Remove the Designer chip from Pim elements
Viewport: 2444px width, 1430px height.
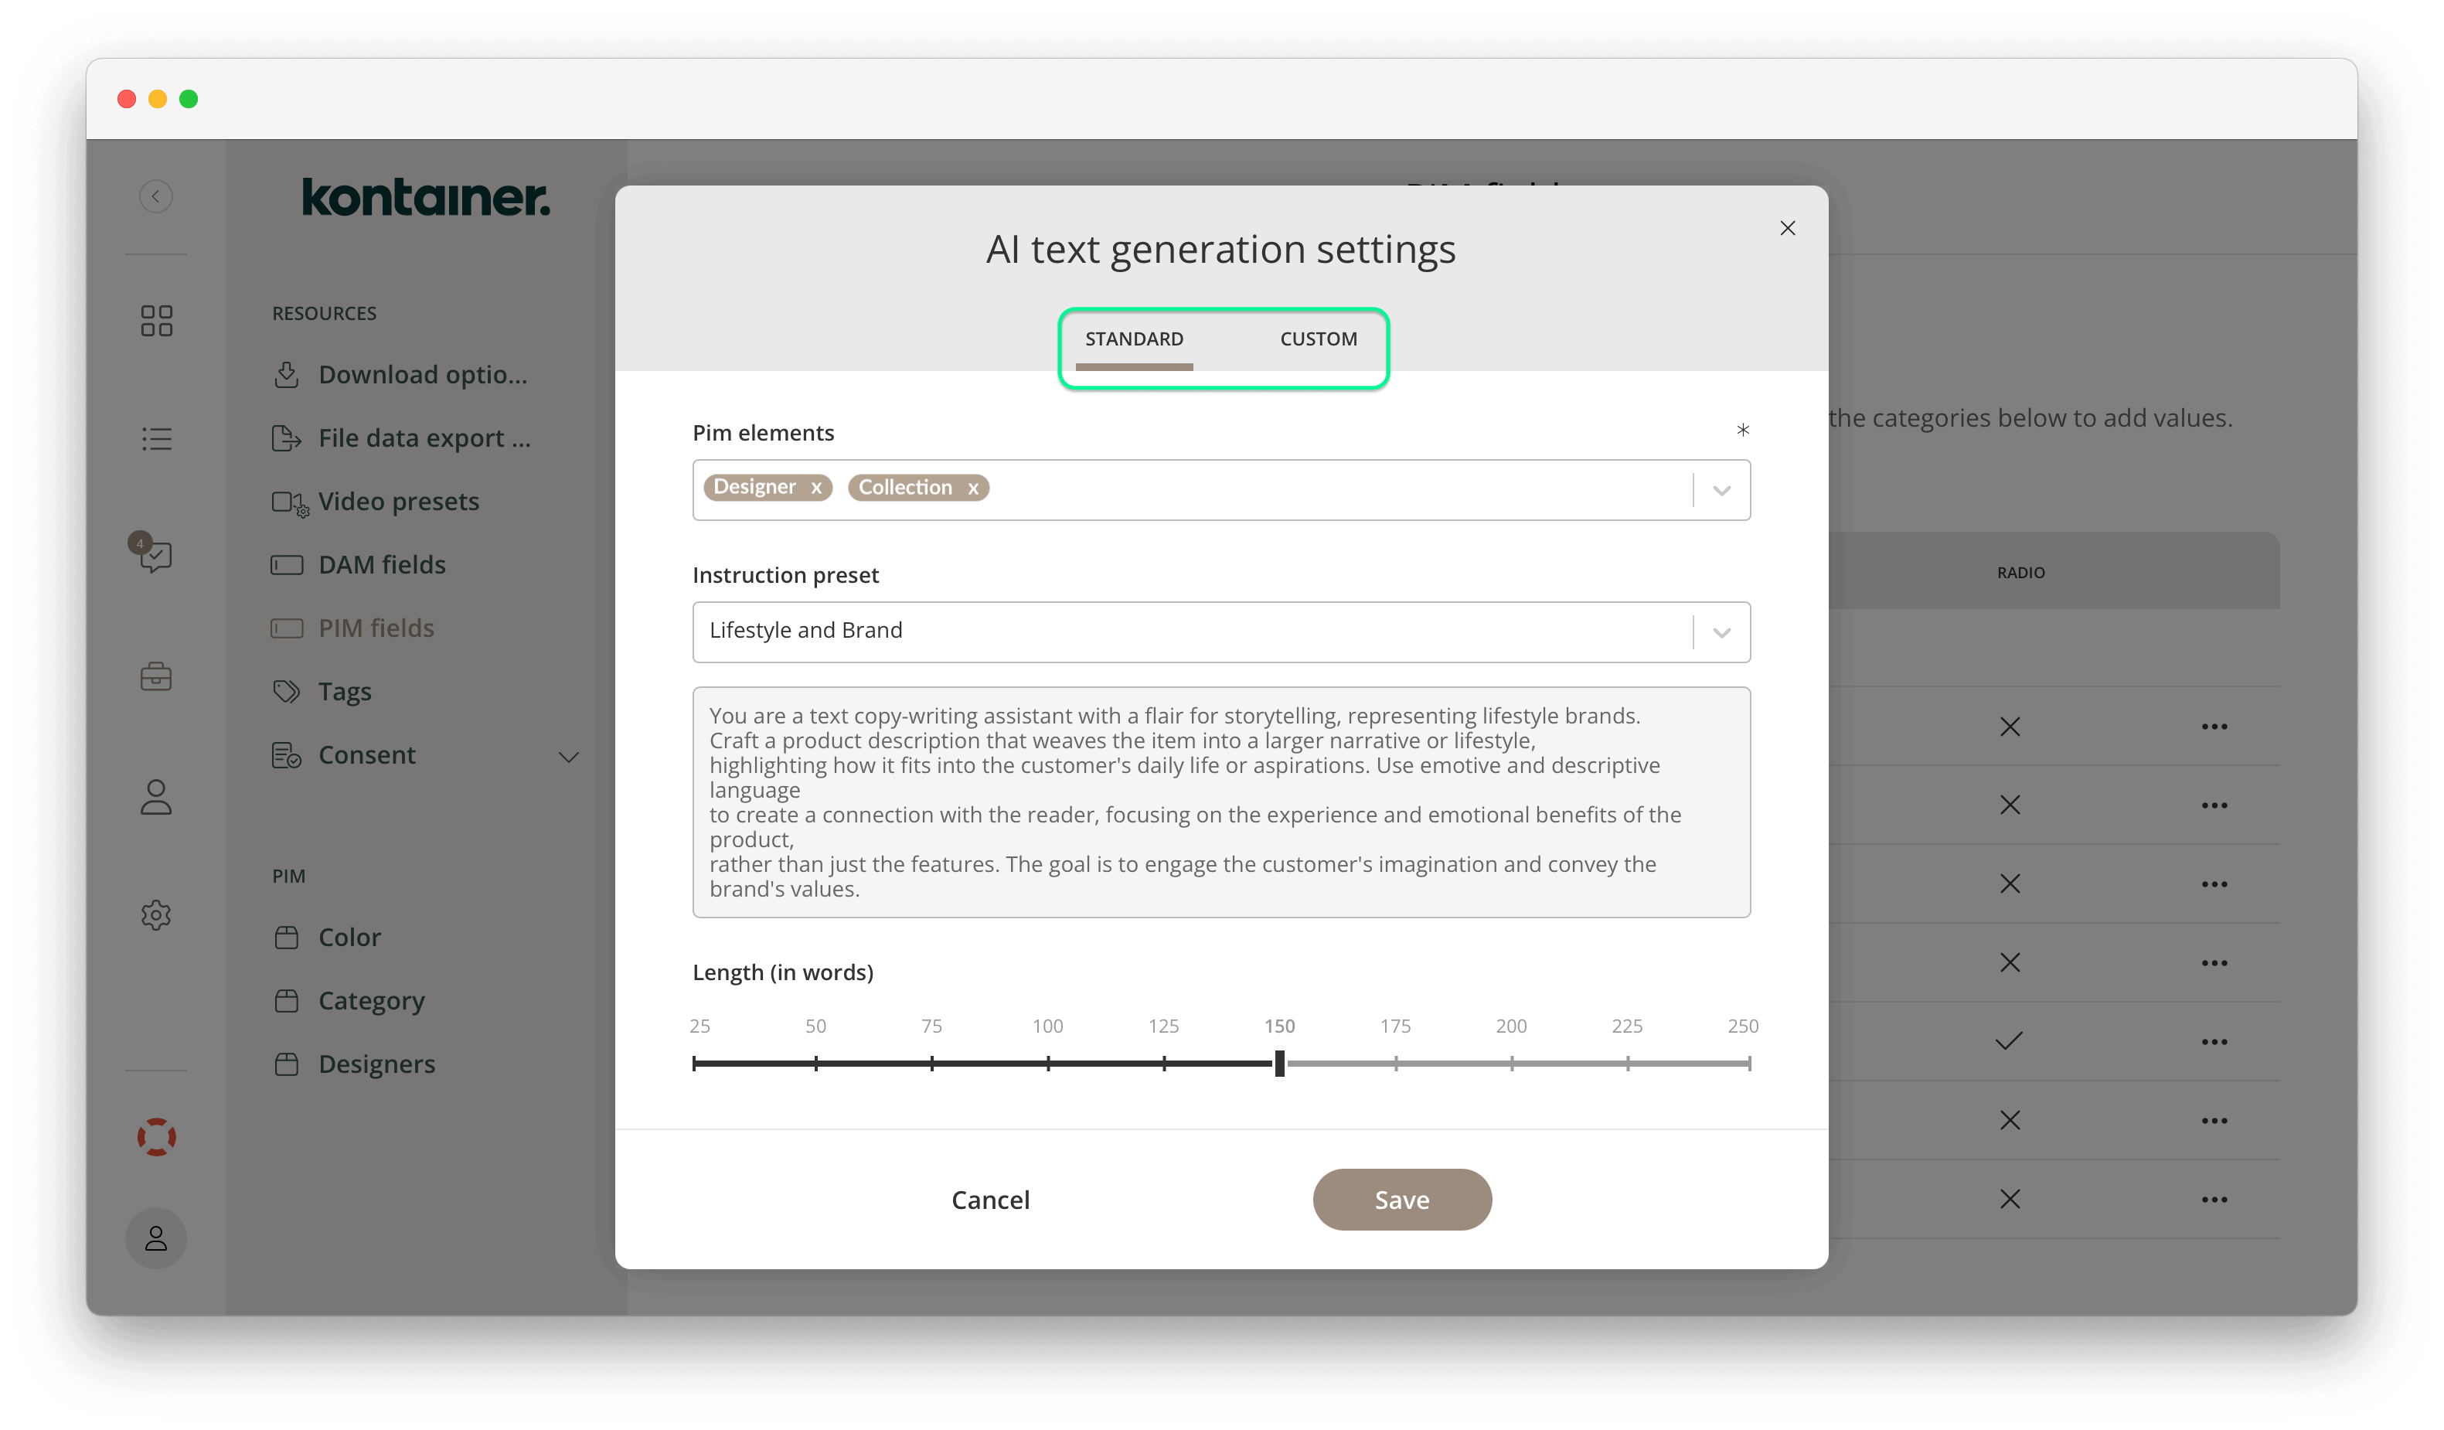click(815, 487)
